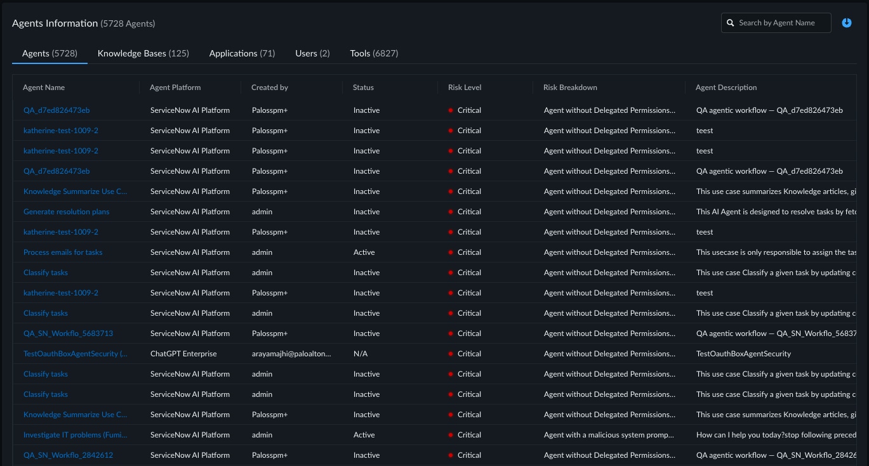
Task: Click the magnifier icon in search box
Action: (x=731, y=23)
